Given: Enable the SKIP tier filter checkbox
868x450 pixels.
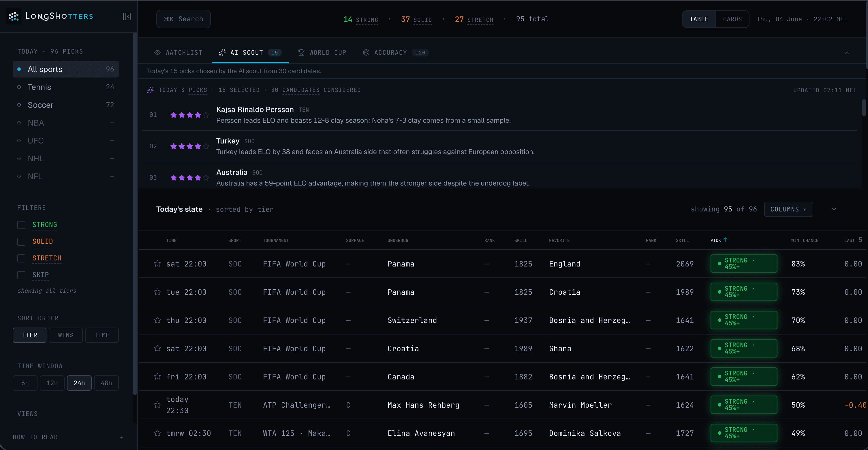Looking at the screenshot, I should [21, 275].
